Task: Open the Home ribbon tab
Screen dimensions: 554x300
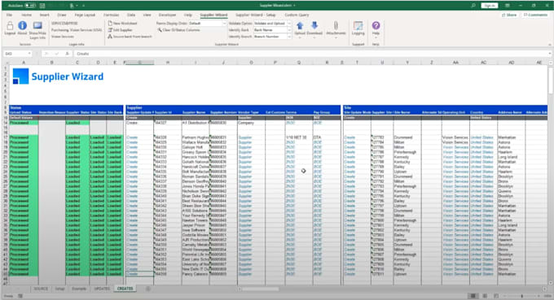Action: (26, 15)
